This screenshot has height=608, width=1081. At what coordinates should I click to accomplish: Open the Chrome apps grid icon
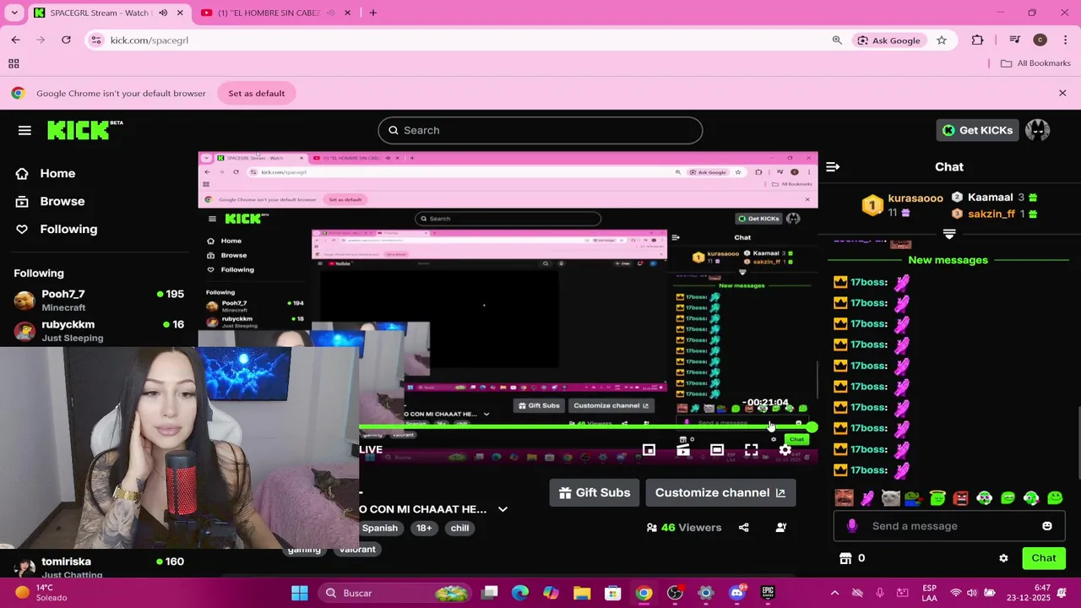(14, 63)
